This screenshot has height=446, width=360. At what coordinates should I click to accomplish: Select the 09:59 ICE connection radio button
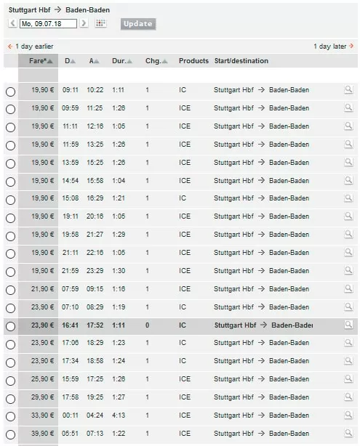point(10,109)
